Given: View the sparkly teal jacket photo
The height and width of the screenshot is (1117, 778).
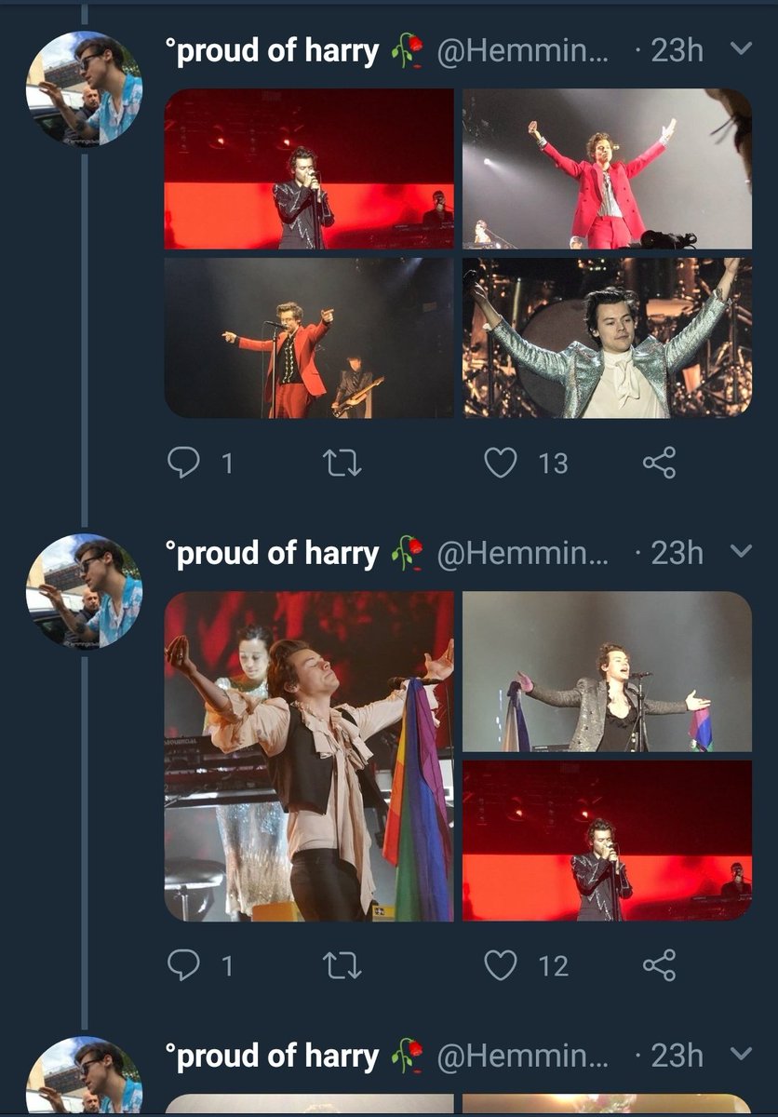Looking at the screenshot, I should (607, 338).
